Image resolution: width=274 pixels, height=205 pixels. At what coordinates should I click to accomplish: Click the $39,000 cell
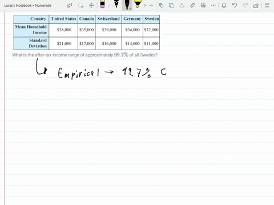109,30
